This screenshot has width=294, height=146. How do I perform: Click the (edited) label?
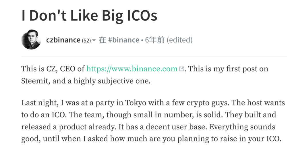[x=180, y=40]
